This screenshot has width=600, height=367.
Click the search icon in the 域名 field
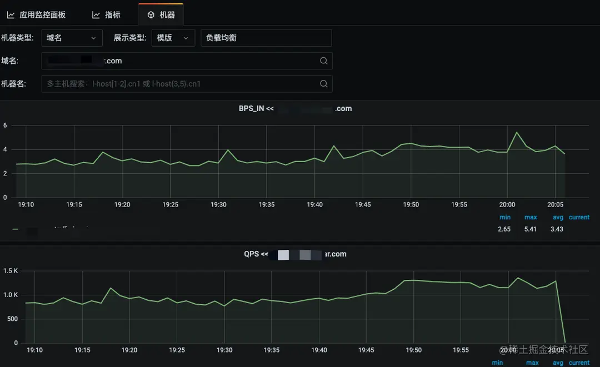coord(324,61)
